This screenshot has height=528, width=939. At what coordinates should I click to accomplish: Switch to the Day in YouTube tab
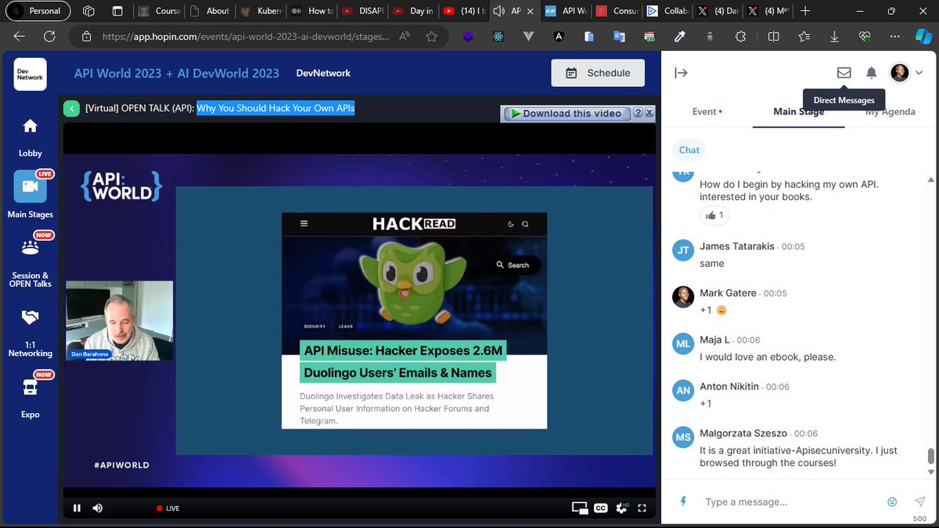412,11
